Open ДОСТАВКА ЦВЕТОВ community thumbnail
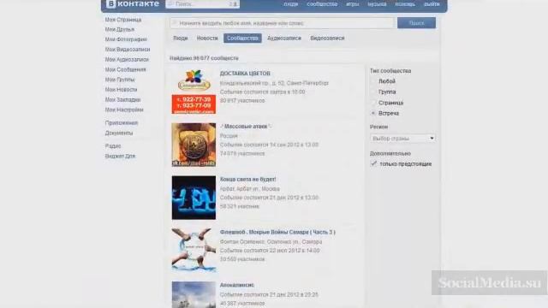548x308 pixels. (194, 92)
